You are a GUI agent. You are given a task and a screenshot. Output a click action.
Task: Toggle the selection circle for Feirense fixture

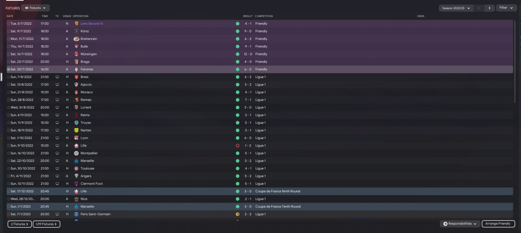pyautogui.click(x=9, y=70)
